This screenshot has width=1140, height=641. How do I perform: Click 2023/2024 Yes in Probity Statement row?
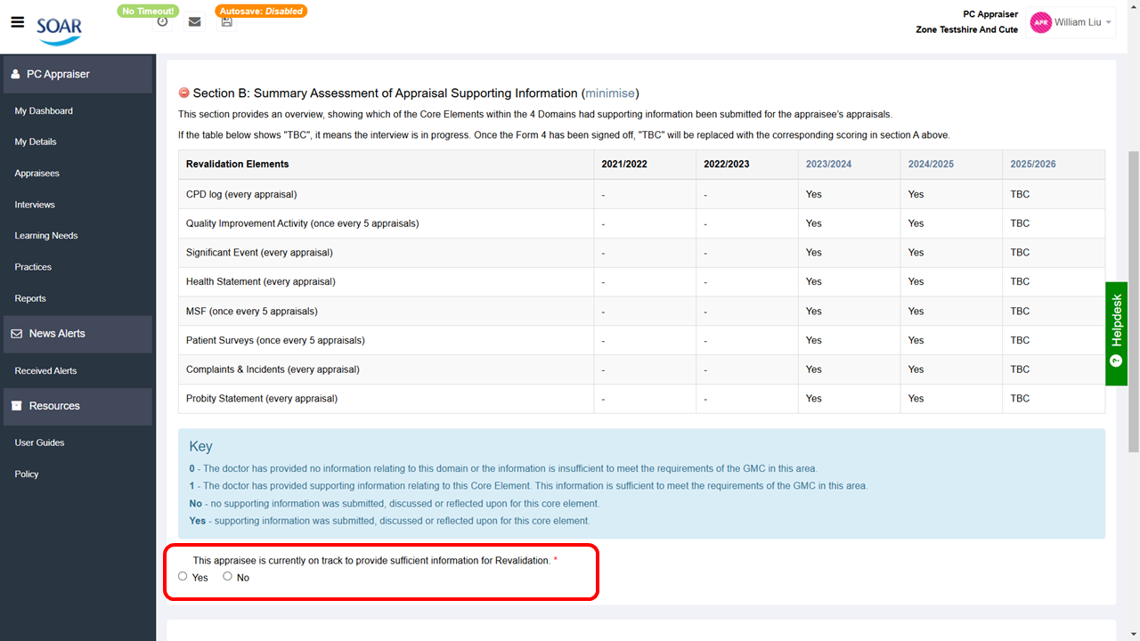click(814, 399)
